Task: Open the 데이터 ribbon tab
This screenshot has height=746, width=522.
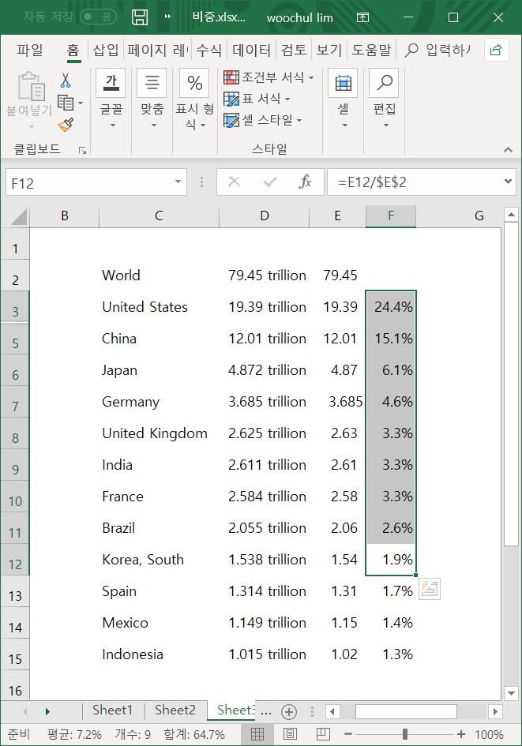Action: click(251, 50)
